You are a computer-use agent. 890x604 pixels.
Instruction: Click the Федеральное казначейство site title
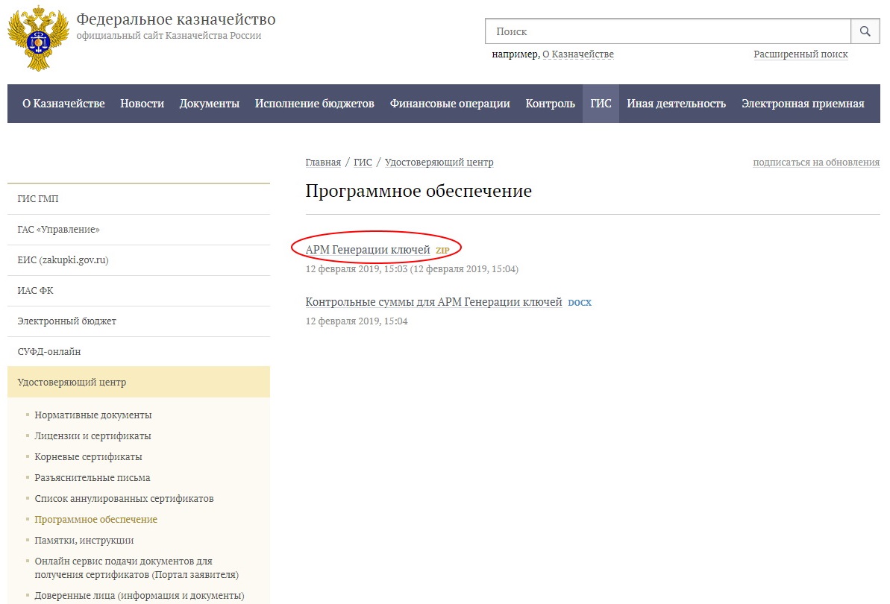176,19
